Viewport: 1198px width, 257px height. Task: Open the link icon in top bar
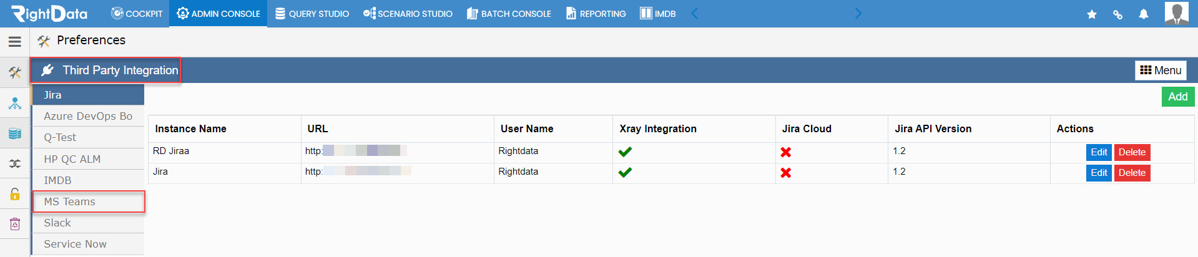1117,14
